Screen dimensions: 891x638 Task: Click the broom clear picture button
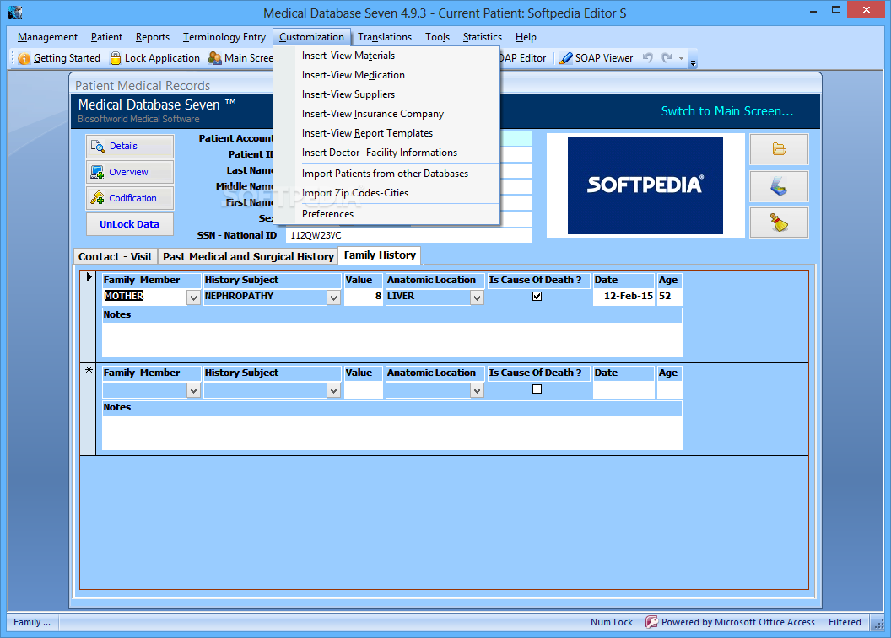(x=779, y=222)
